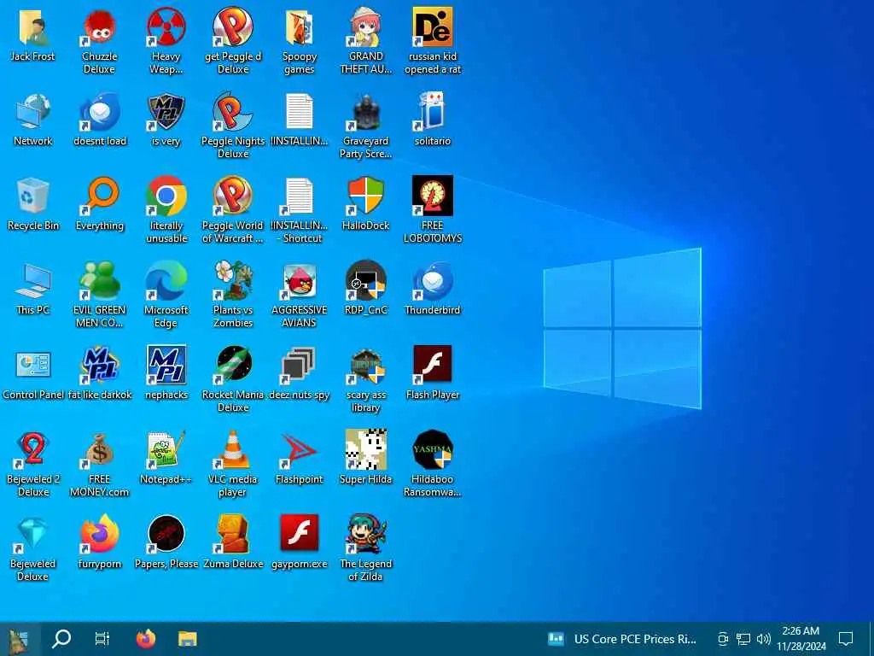Open taskbar Search magnifier

click(61, 639)
